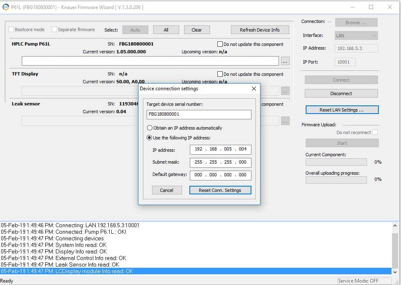Click the IP address field in the dialog

[221, 150]
